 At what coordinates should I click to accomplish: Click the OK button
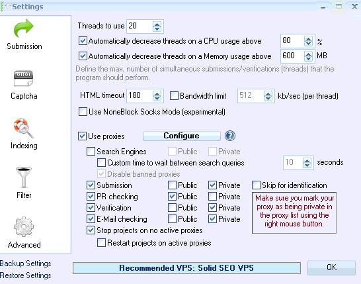331,267
